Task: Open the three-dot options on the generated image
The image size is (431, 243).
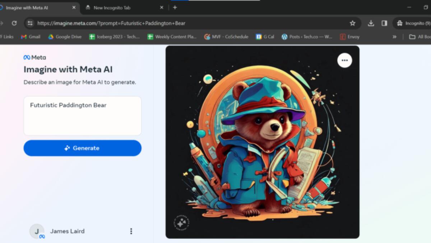Action: (344, 60)
